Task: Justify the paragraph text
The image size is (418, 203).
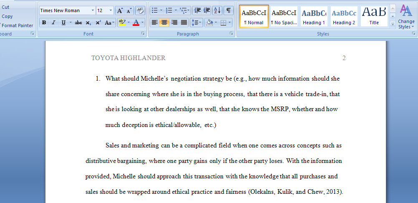Action: click(184, 23)
